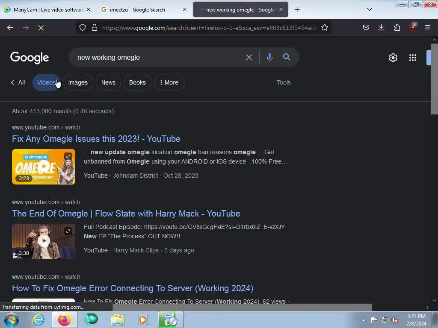Show hidden system tray icons

tap(364, 320)
